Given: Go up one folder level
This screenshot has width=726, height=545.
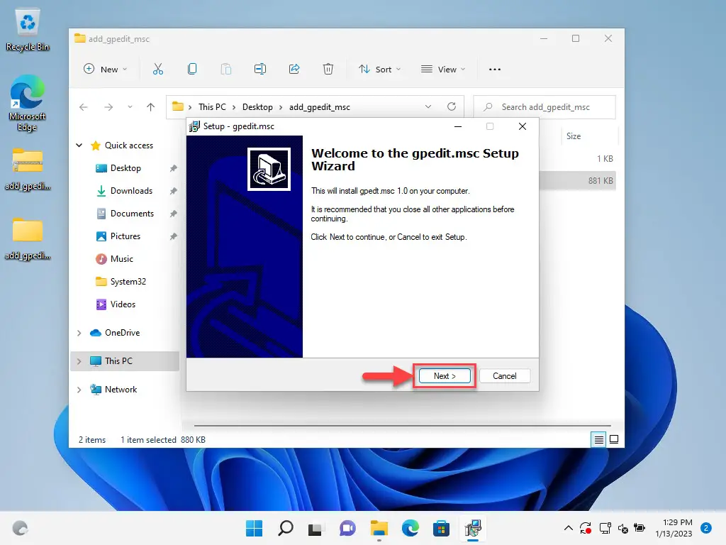Looking at the screenshot, I should coord(150,107).
